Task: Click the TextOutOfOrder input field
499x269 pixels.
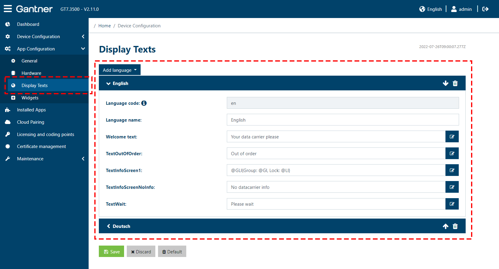Action: click(x=336, y=153)
